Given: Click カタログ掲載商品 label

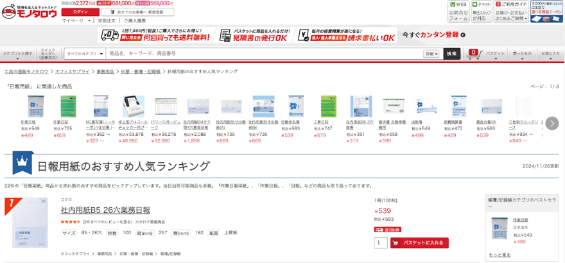Looking at the screenshot, I should click(150, 222).
